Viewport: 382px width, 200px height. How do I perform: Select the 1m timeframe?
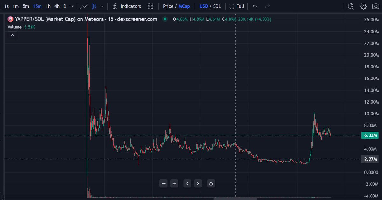click(x=16, y=6)
